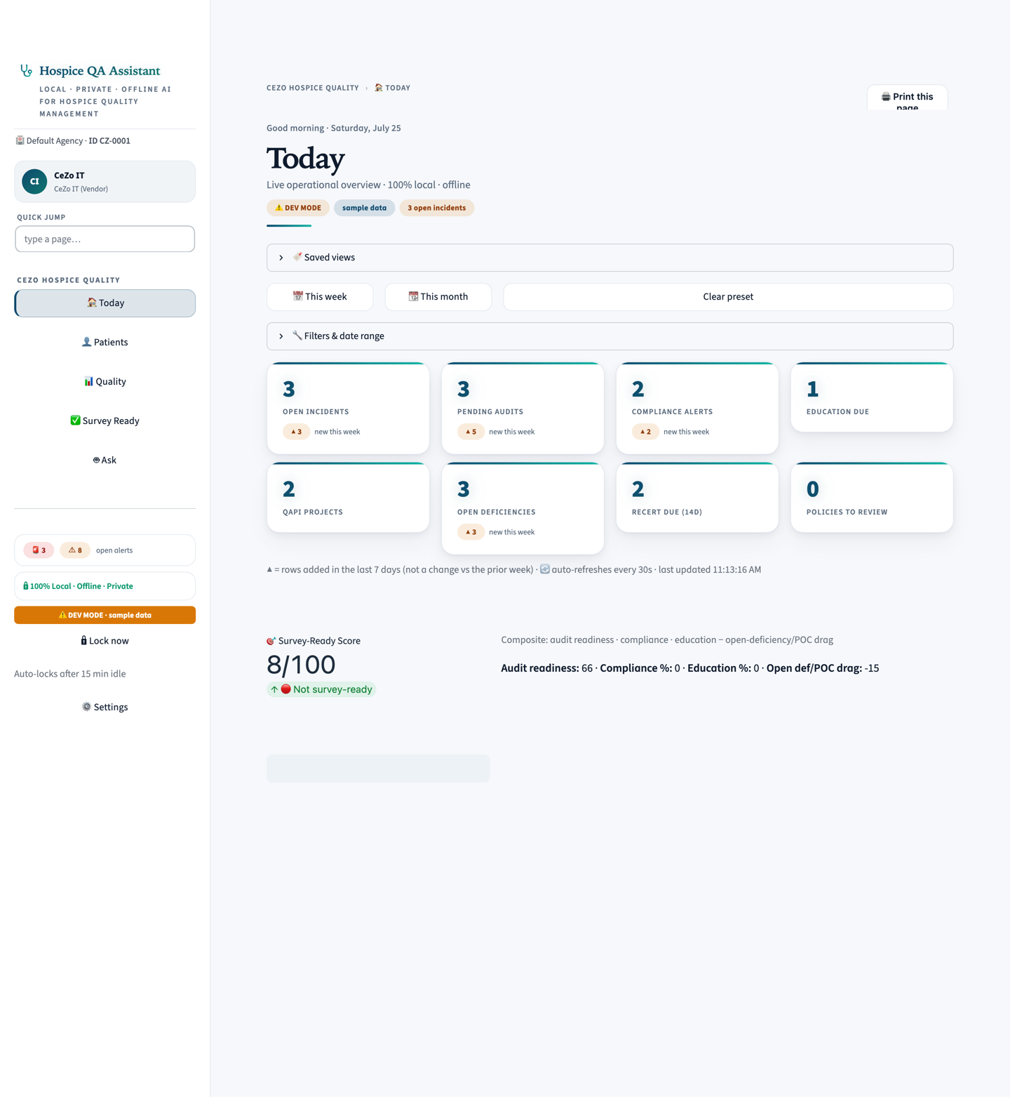
Task: Open the Quality section
Action: [x=105, y=381]
